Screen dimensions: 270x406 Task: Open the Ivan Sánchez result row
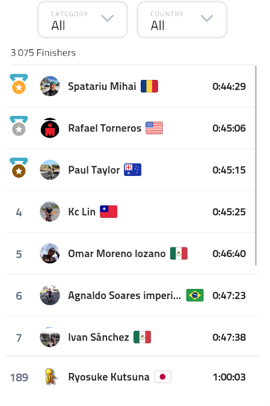point(132,337)
